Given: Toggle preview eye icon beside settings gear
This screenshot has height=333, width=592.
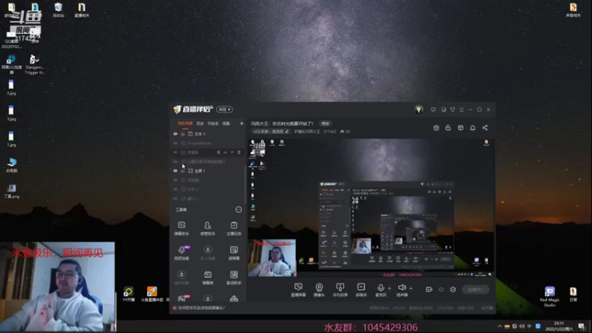Looking at the screenshot, I should [x=441, y=289].
